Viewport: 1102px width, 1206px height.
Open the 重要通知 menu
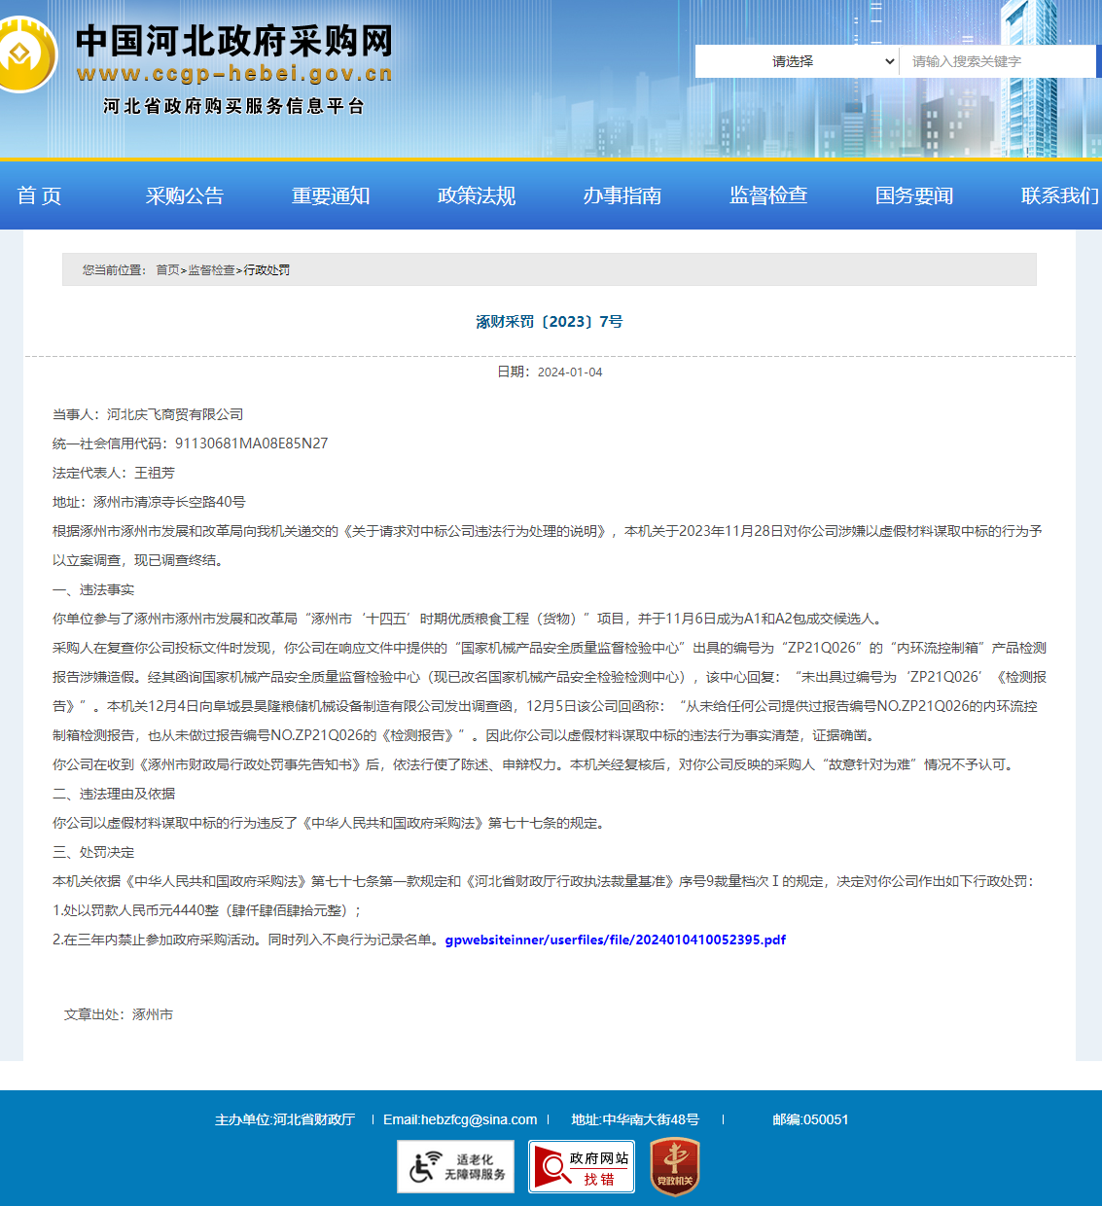coord(331,195)
